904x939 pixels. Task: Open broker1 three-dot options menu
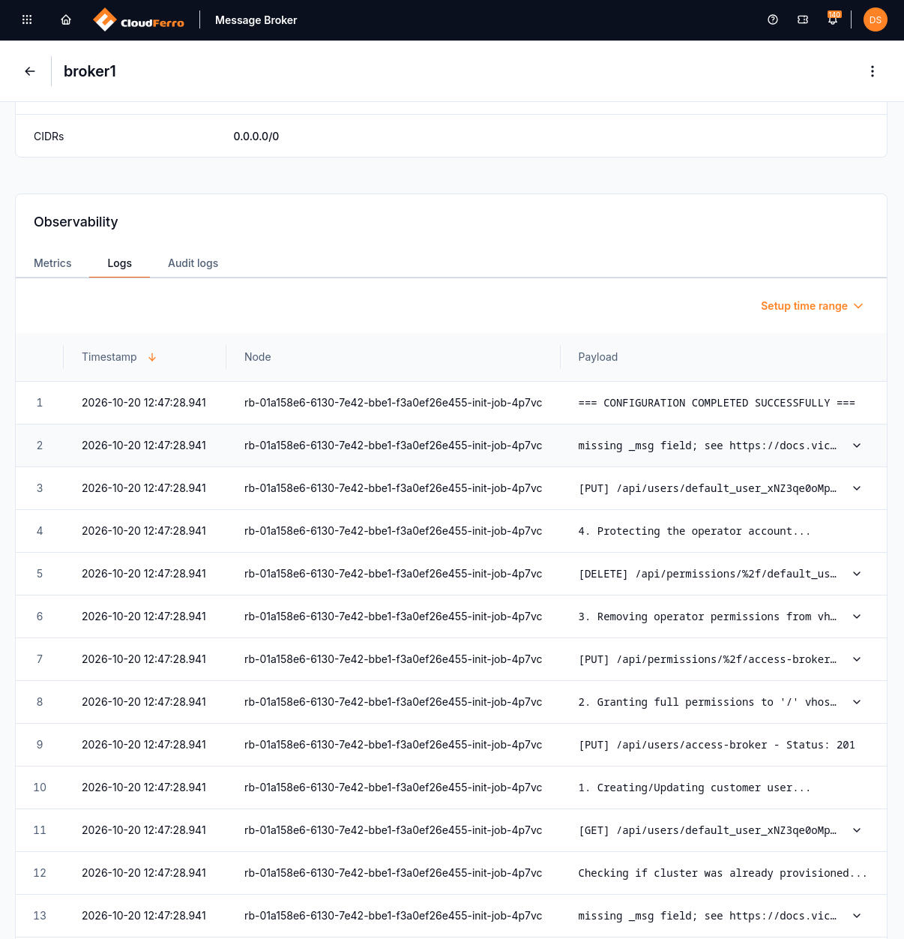(x=873, y=71)
